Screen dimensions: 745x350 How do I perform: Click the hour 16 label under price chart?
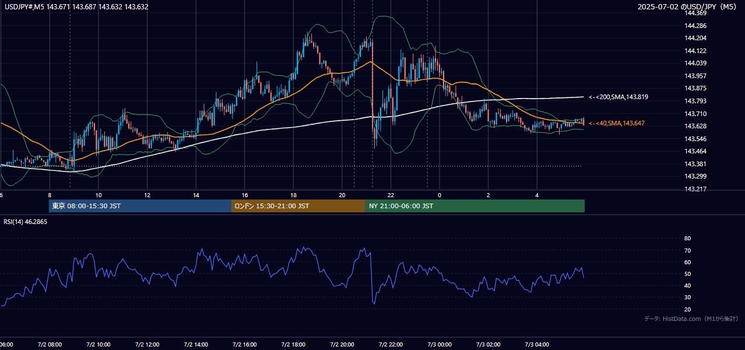coord(245,195)
